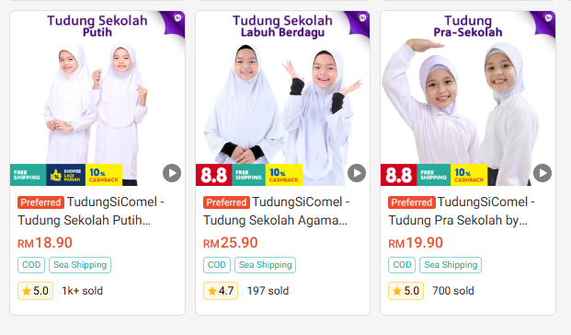The image size is (571, 335).
Task: Click the star rating 4.7 badge
Action: pyautogui.click(x=221, y=291)
